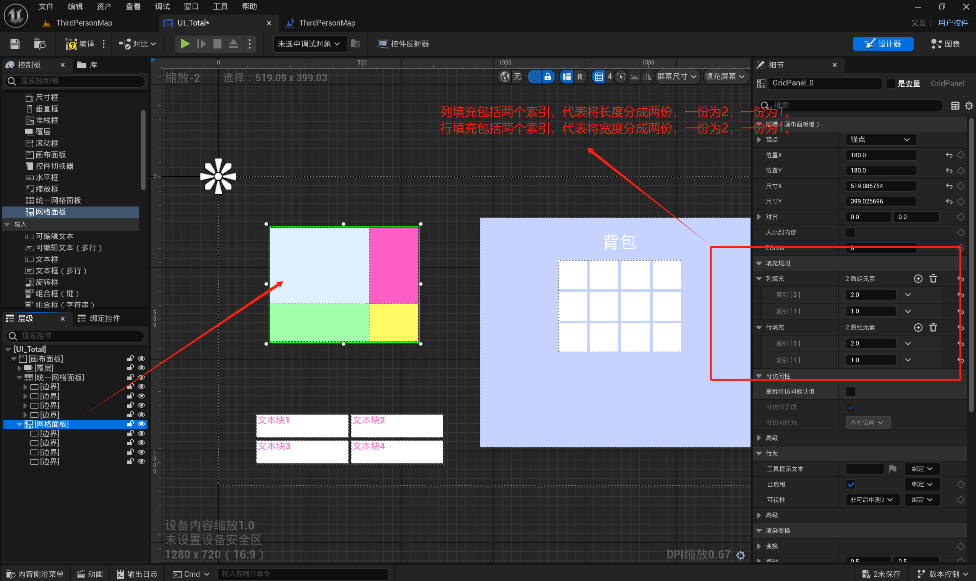The image size is (976, 581).
Task: Open details property matrix table icon
Action: pyautogui.click(x=955, y=106)
